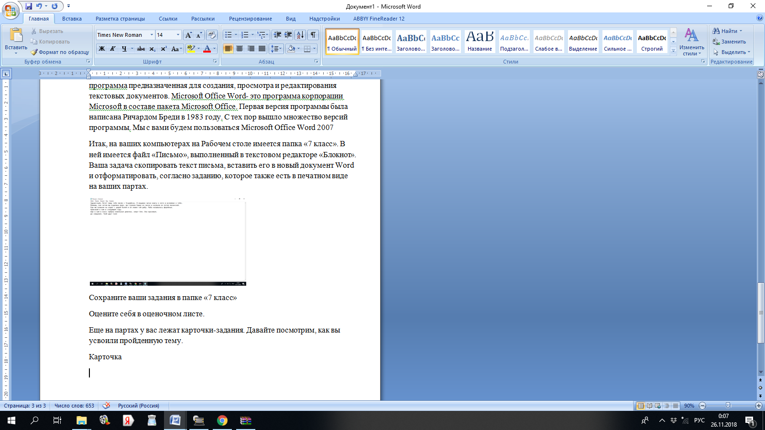Sort the selected text alphabetically

pos(300,35)
